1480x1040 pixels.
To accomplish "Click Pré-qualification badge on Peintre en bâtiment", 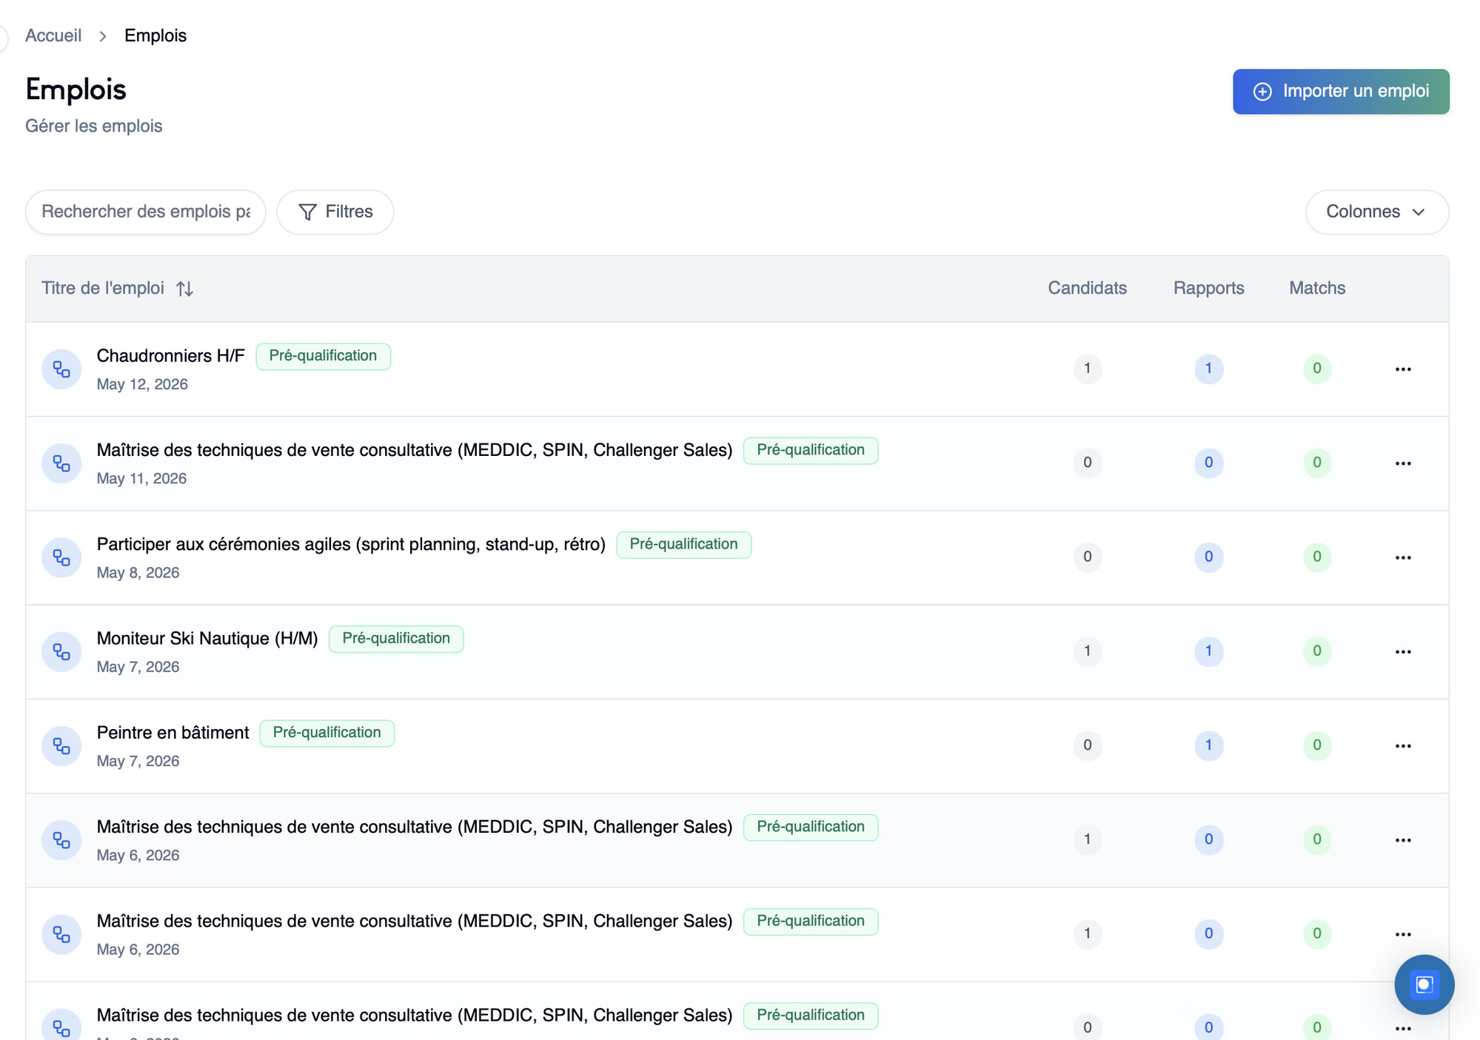I will 327,733.
